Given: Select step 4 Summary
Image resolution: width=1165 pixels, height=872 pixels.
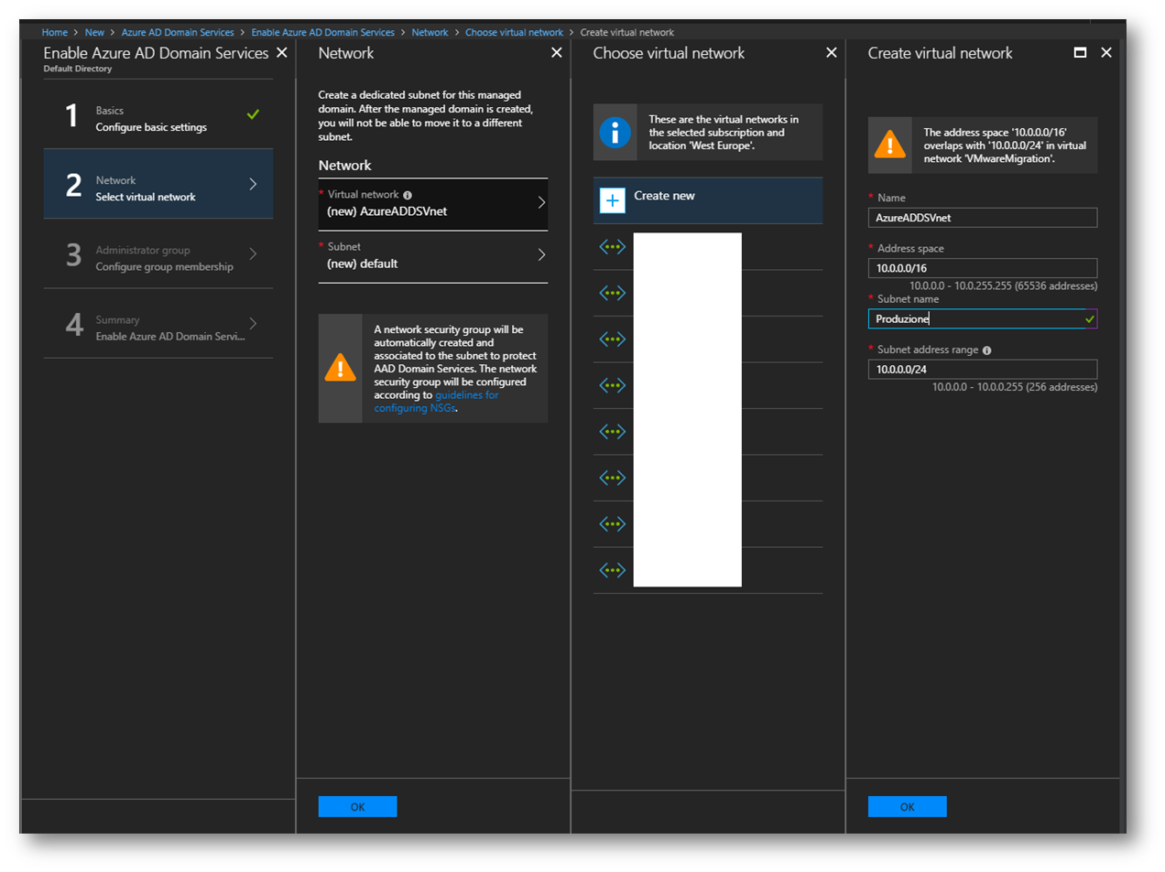Looking at the screenshot, I should point(158,323).
